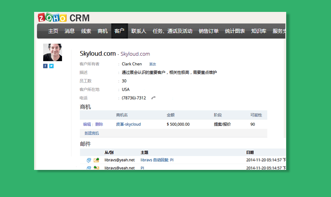Click the 更改 link next to Clark Chen

[x=153, y=64]
